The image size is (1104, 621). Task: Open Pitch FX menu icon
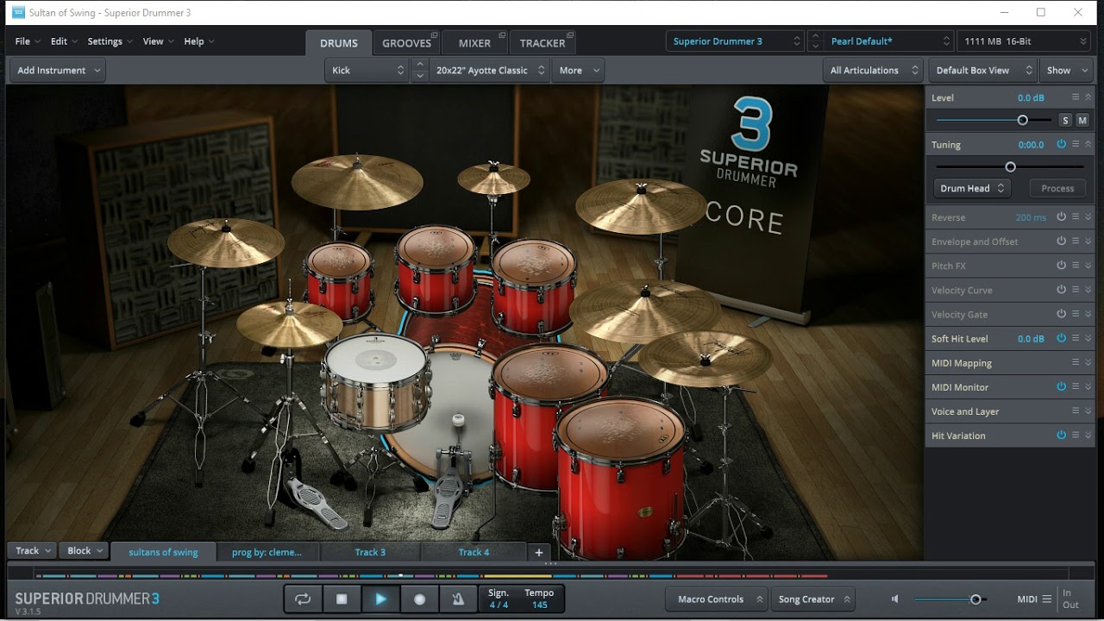pyautogui.click(x=1076, y=265)
